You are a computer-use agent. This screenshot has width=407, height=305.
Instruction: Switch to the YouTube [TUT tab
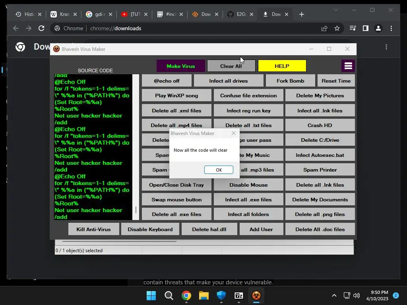[x=134, y=14]
